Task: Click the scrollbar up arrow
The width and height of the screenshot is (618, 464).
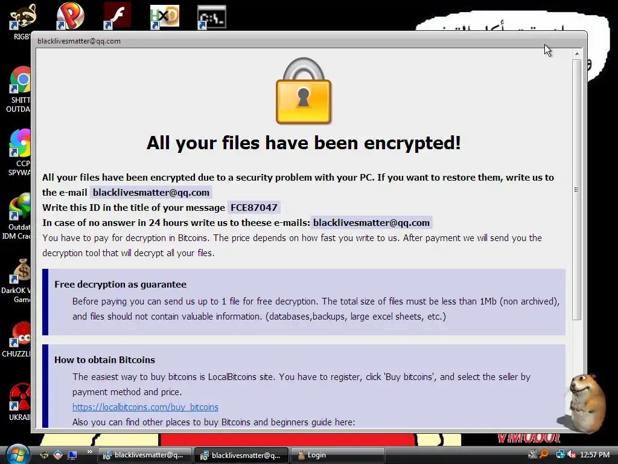Action: click(576, 54)
